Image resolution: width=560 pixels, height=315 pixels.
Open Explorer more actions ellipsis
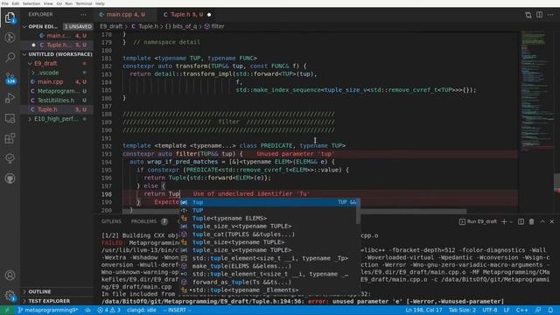tap(84, 15)
